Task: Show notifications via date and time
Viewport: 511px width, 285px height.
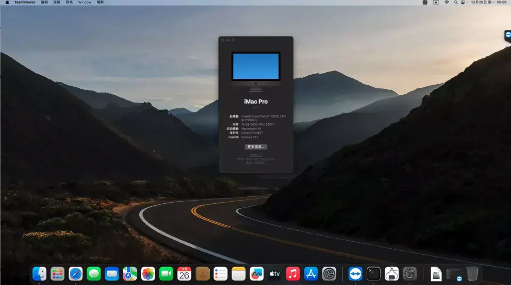Action: [x=489, y=2]
